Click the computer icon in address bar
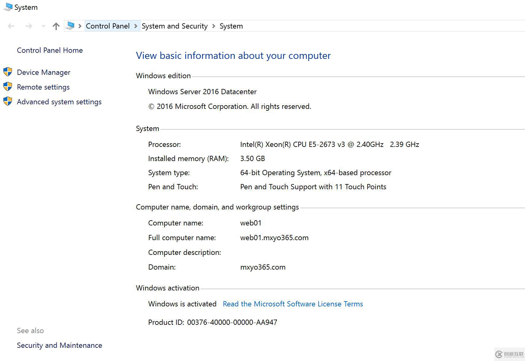The width and height of the screenshot is (525, 361). pyautogui.click(x=70, y=26)
